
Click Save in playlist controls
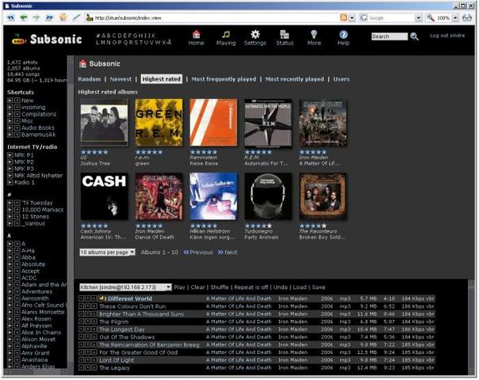(x=319, y=287)
